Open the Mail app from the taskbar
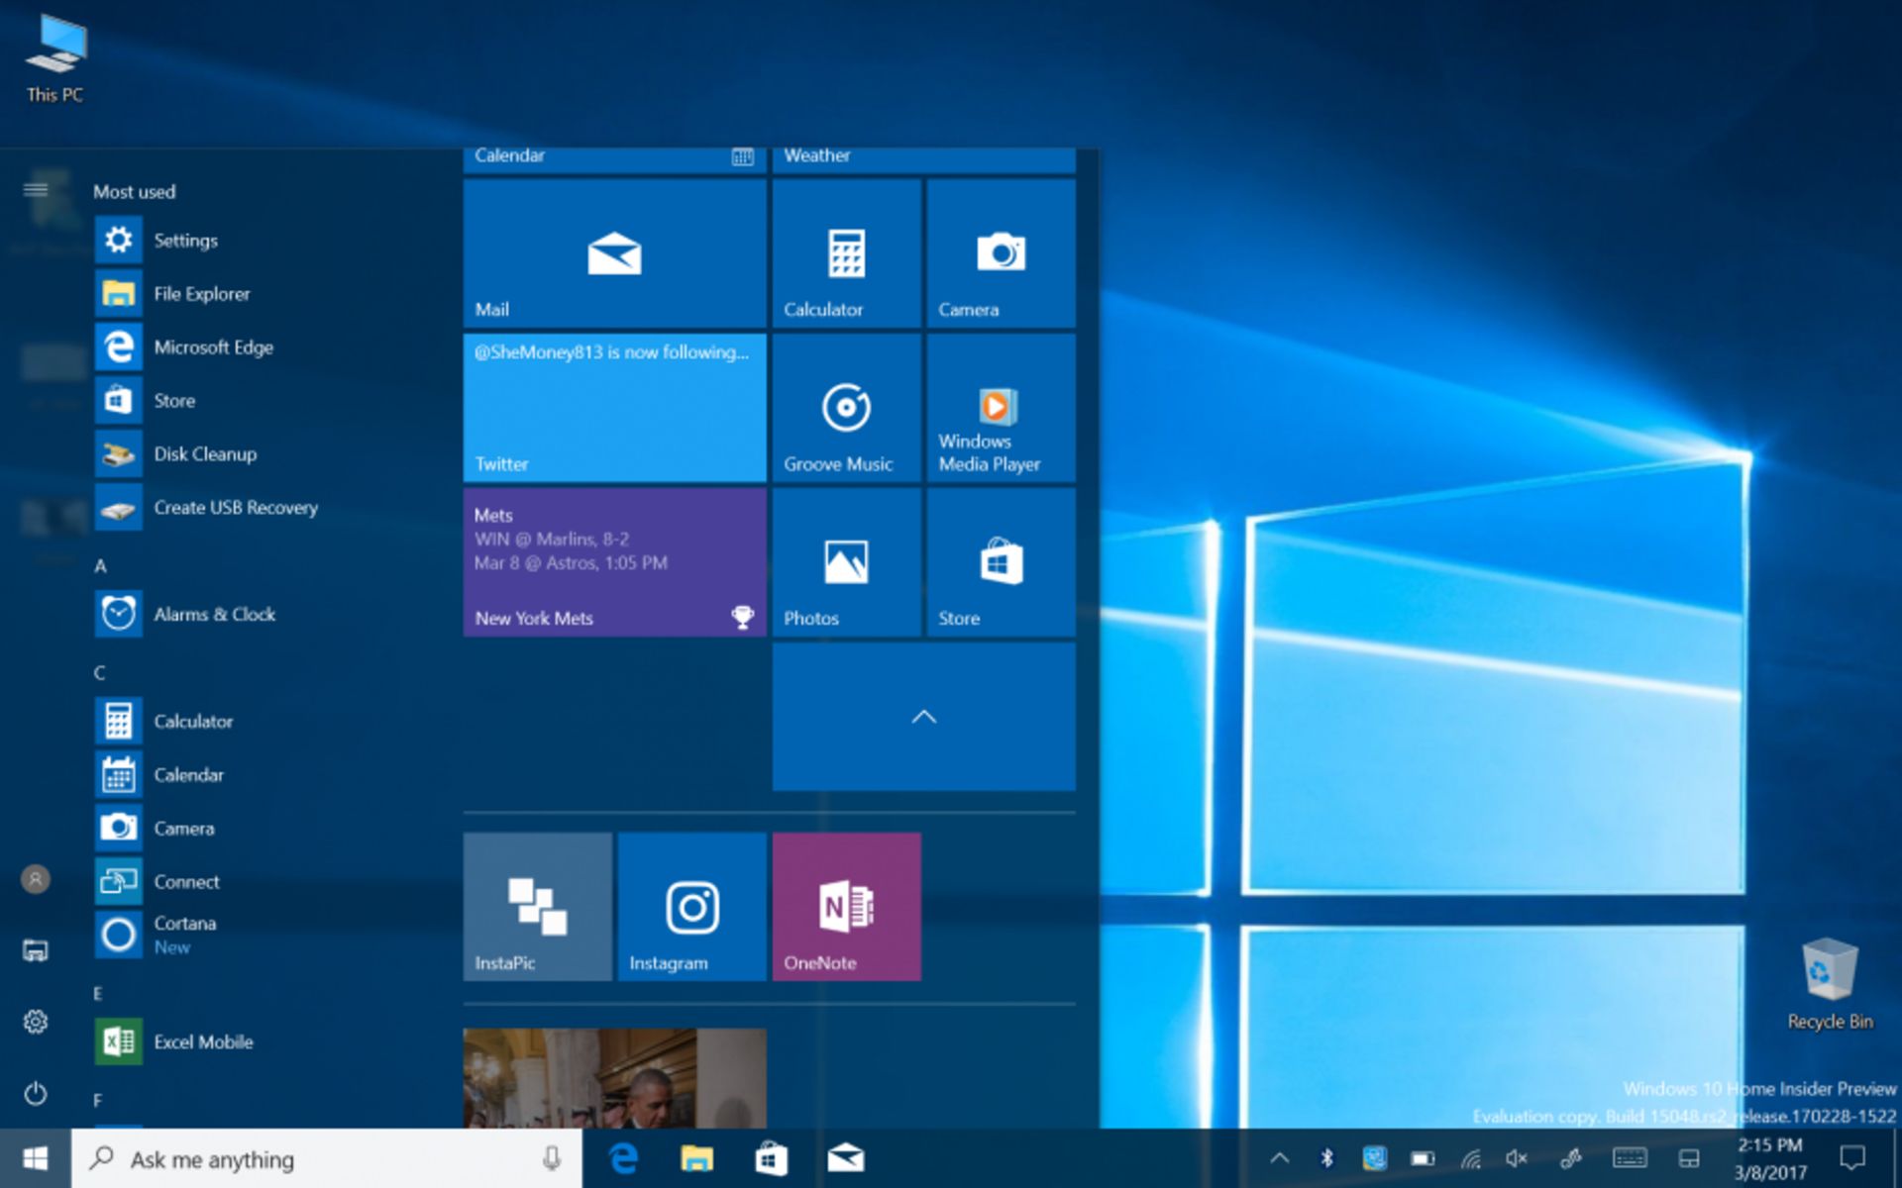This screenshot has width=1902, height=1188. pos(847,1158)
